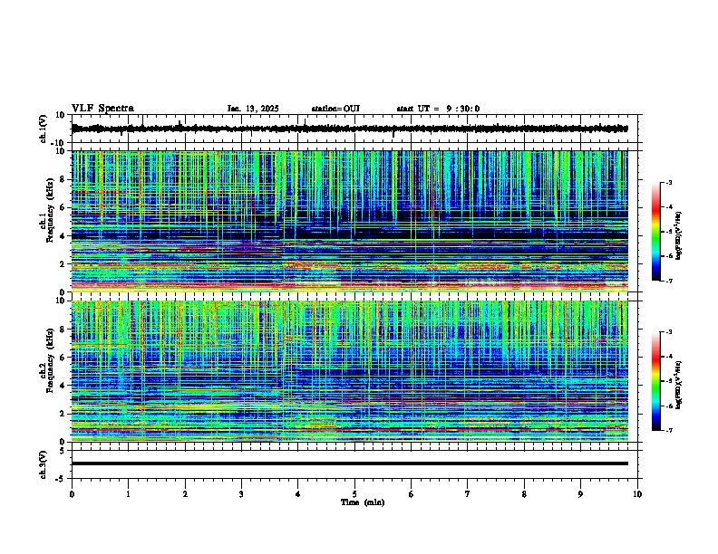Click the "10" tick on the time axis
The height and width of the screenshot is (554, 718).
(637, 494)
